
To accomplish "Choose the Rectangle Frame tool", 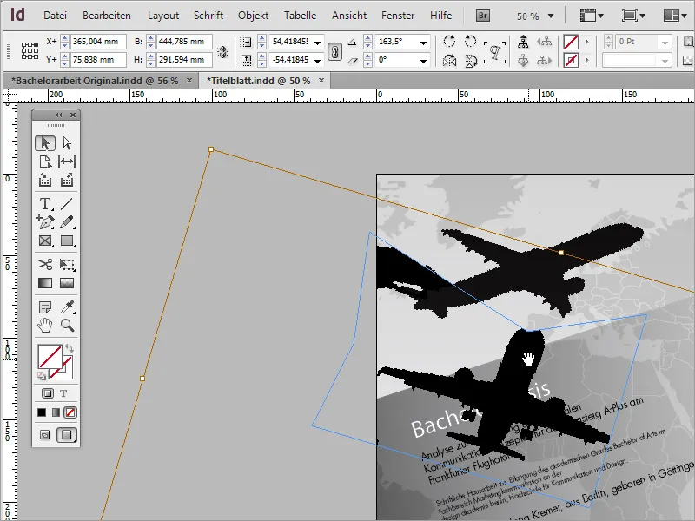I will click(45, 241).
